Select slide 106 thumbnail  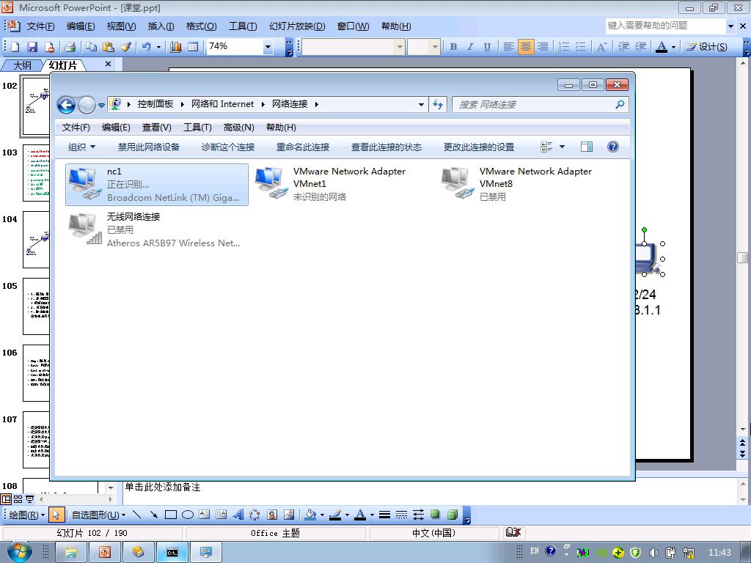(37, 373)
